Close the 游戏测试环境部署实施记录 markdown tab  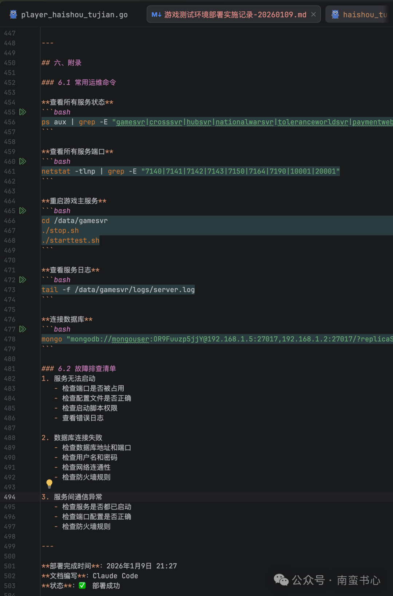313,15
